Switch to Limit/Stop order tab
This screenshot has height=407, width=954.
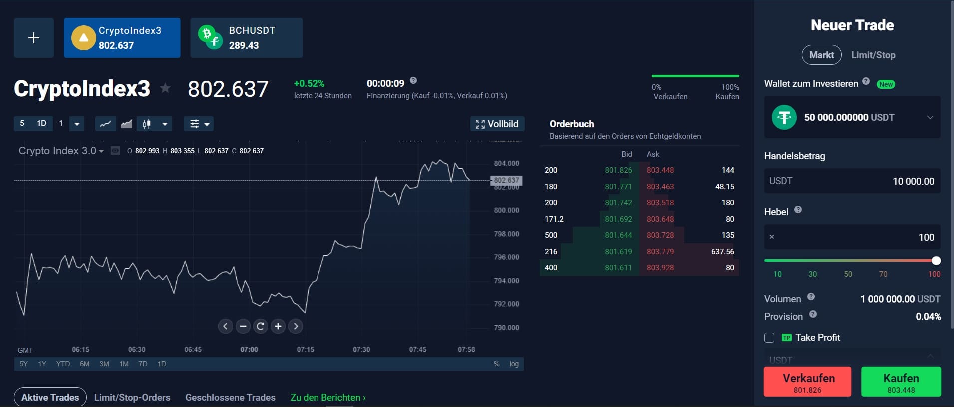873,55
